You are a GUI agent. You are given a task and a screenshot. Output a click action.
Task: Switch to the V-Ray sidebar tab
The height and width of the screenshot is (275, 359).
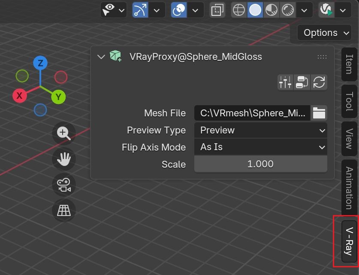coord(349,241)
